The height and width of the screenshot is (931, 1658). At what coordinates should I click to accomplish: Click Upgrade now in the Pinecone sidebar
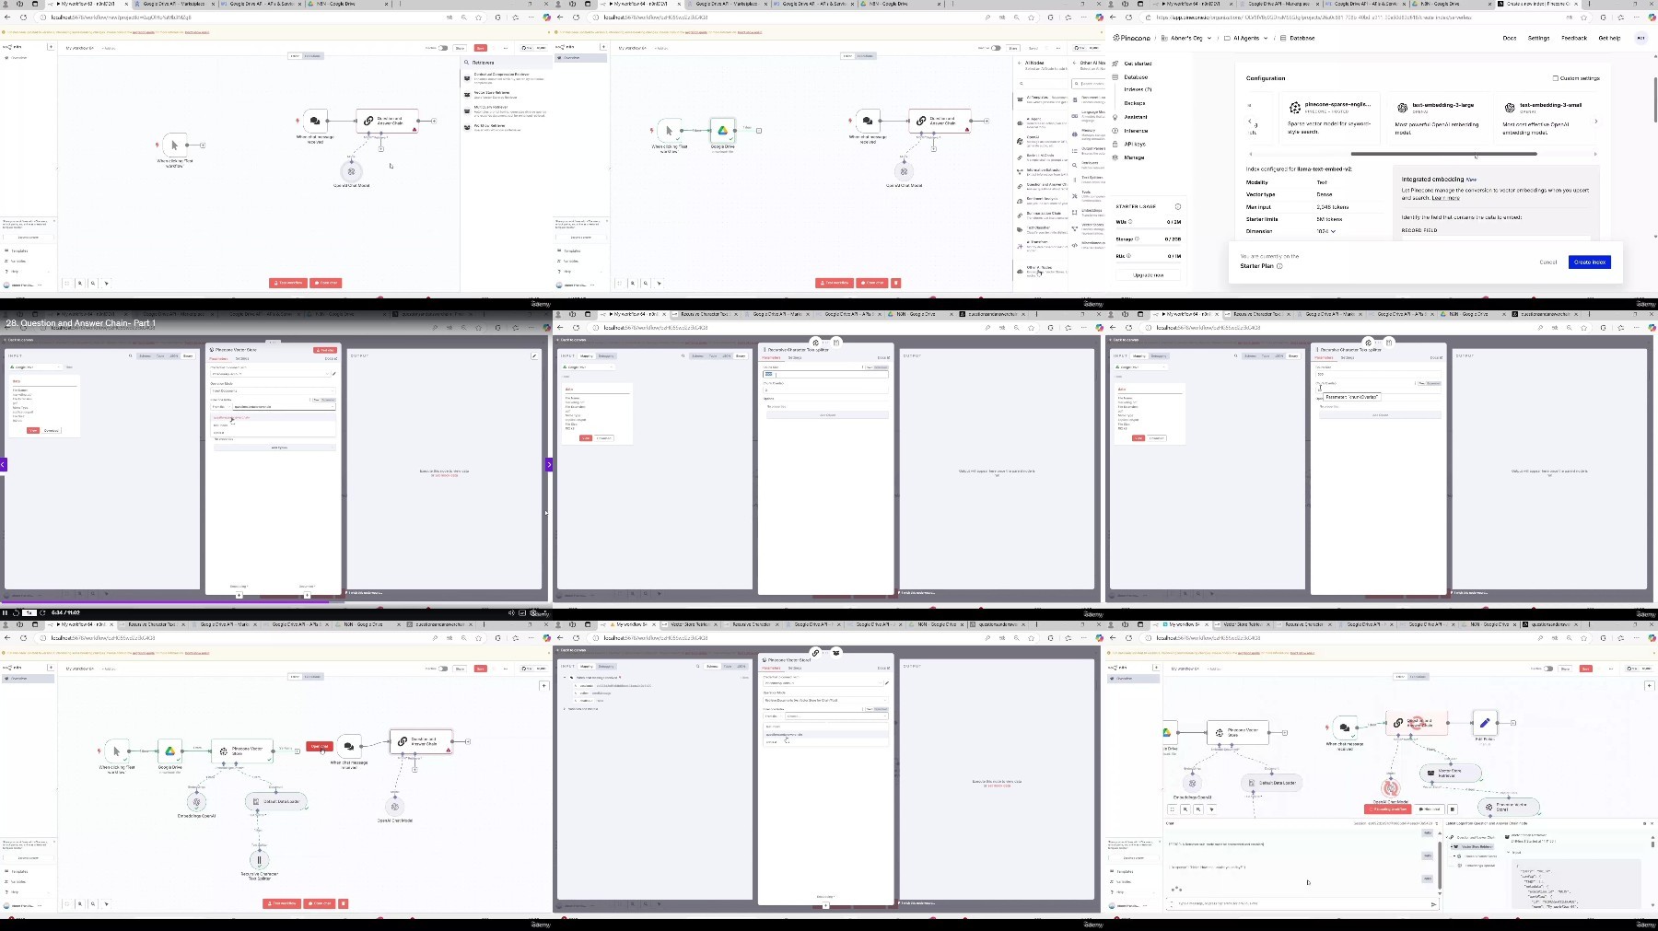click(1148, 275)
